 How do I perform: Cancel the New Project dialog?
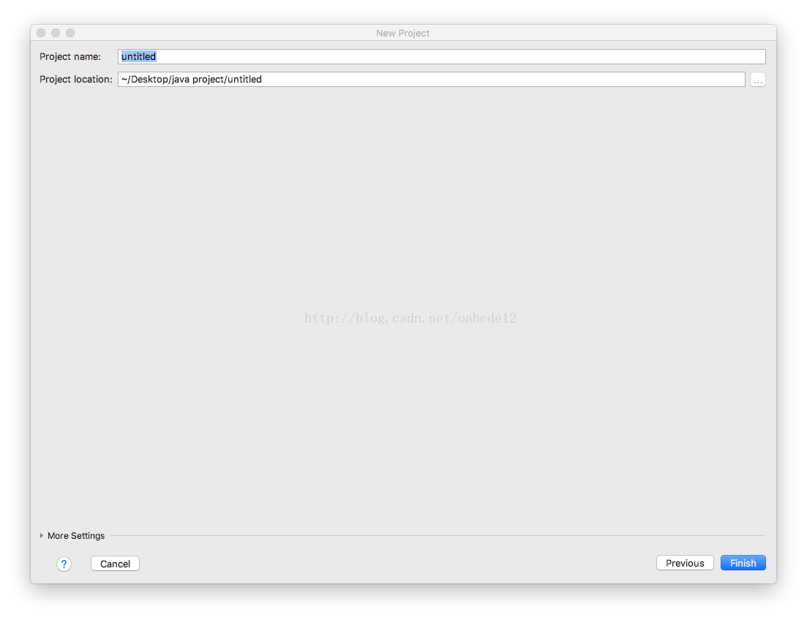tap(116, 564)
